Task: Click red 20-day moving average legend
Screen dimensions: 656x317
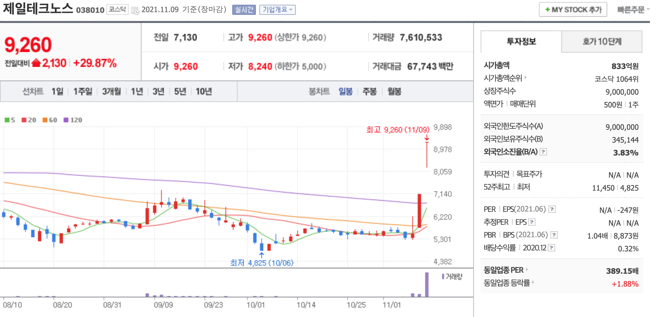Action: coord(29,120)
